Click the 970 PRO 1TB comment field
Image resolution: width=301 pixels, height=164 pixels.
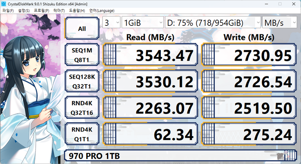(180, 156)
